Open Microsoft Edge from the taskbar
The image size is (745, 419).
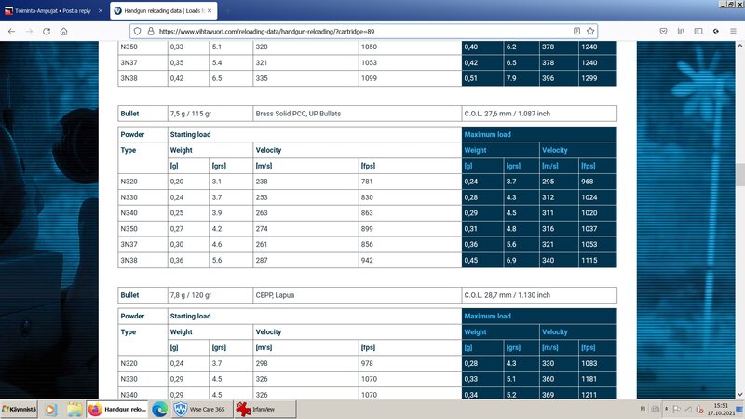click(x=158, y=409)
